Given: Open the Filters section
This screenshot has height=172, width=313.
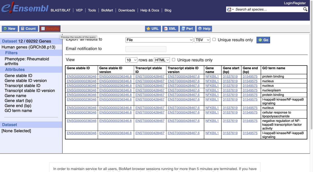Looking at the screenshot, I should (11, 53).
